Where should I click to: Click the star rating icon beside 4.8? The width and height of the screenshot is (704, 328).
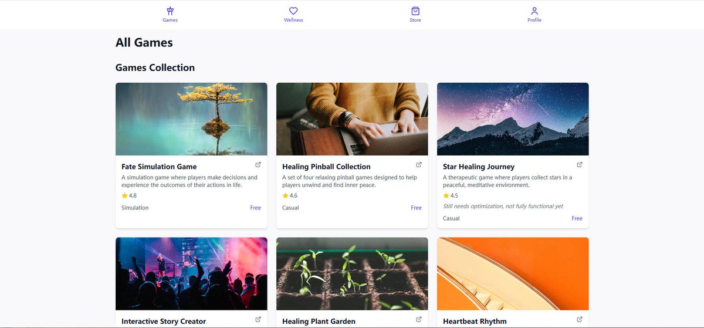pos(124,195)
